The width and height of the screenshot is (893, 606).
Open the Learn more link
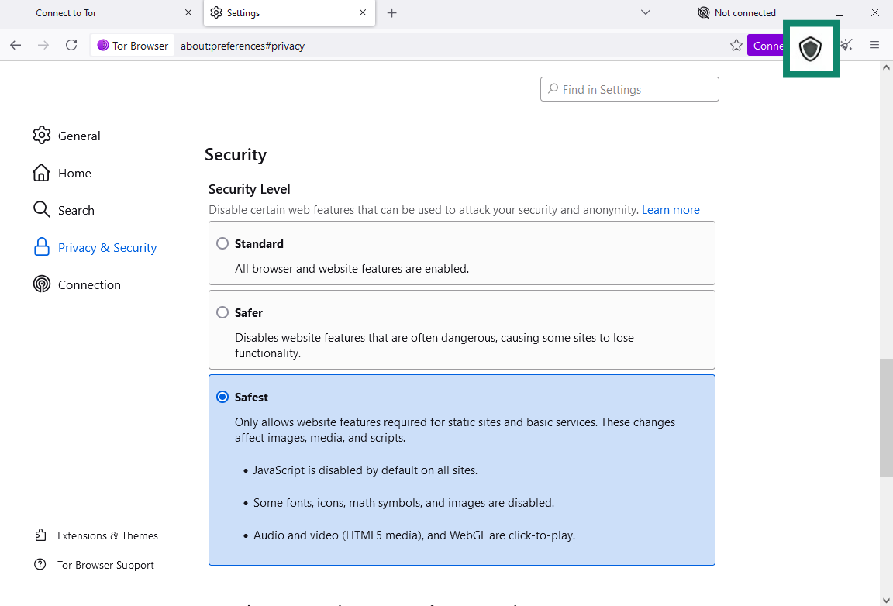670,209
